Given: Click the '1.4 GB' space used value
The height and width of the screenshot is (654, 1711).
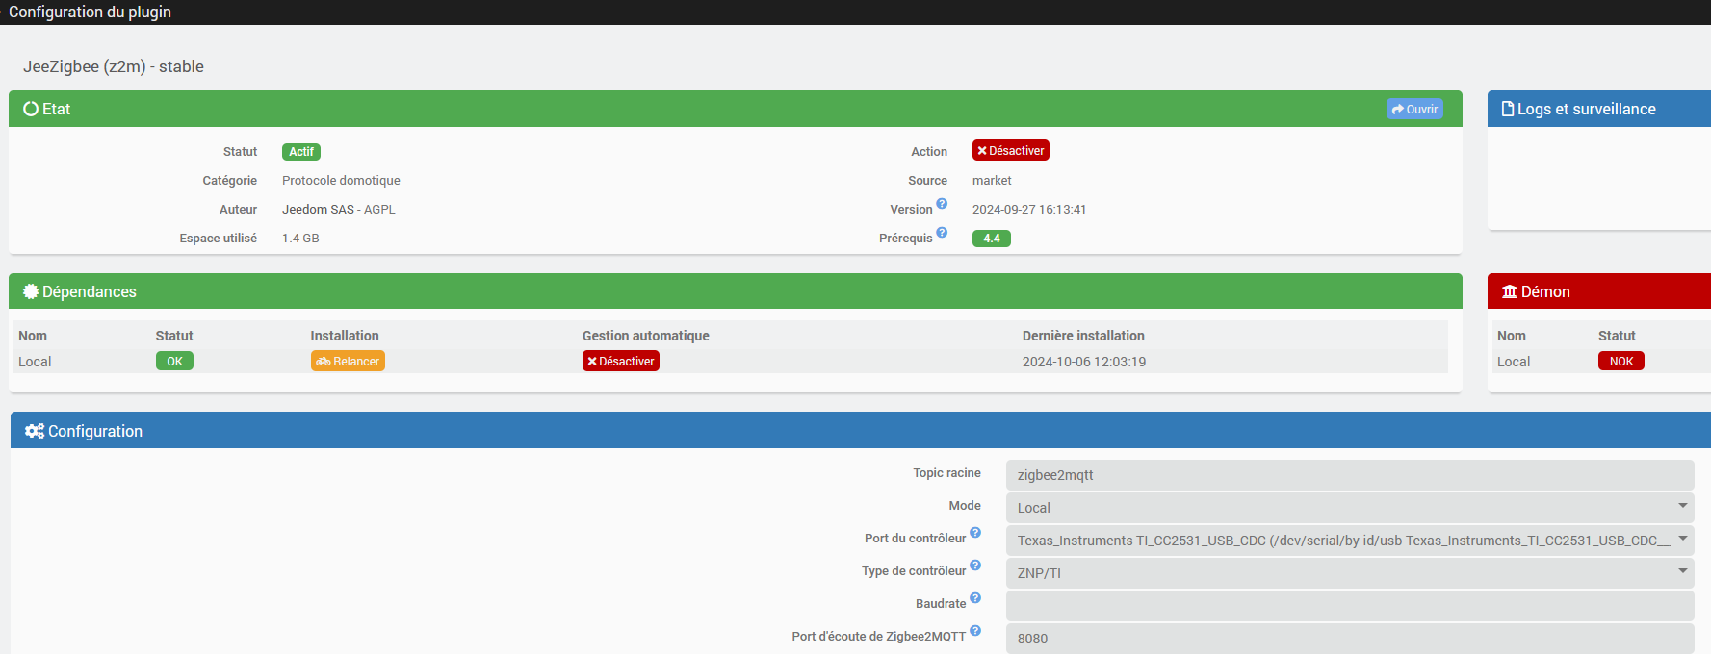Looking at the screenshot, I should 300,239.
